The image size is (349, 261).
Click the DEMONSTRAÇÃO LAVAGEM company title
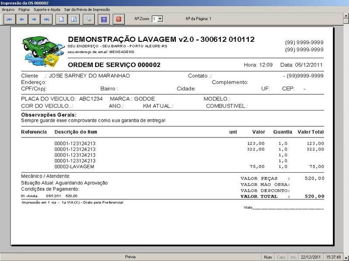coord(161,39)
